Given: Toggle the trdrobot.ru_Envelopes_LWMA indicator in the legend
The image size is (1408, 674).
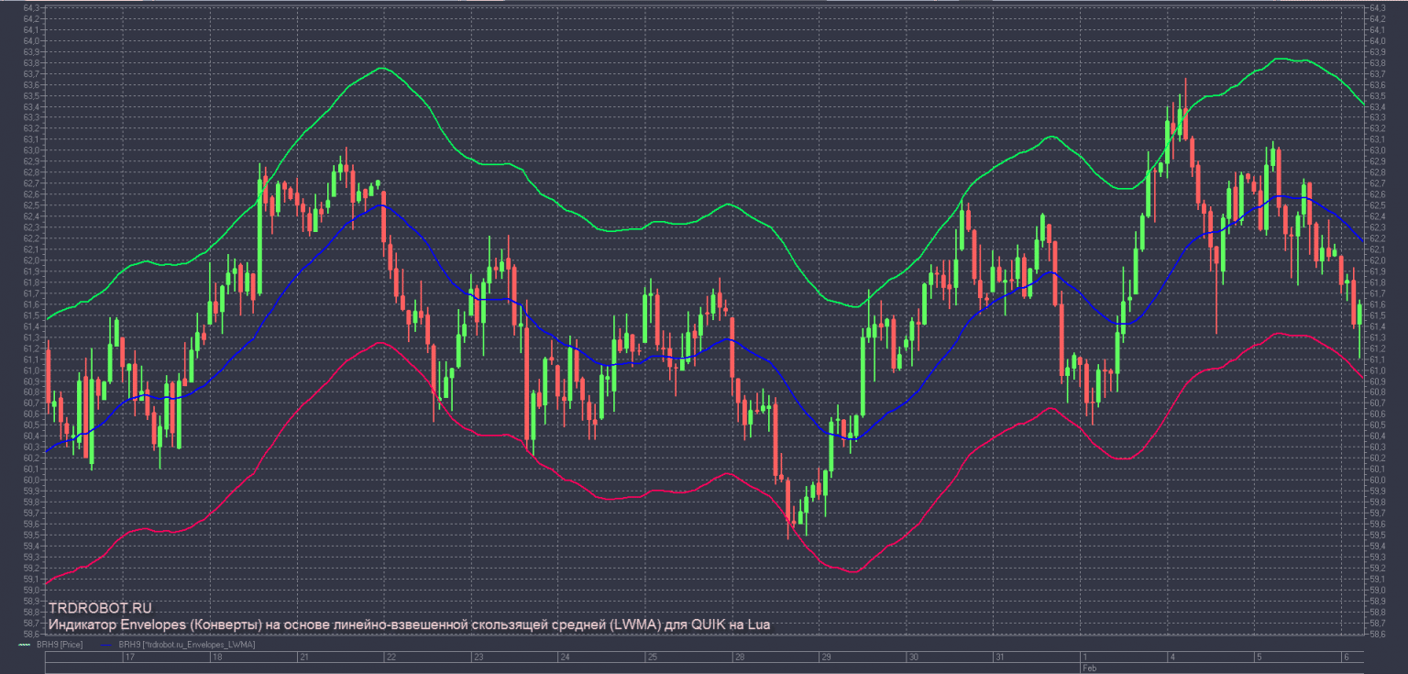Looking at the screenshot, I should pyautogui.click(x=188, y=645).
